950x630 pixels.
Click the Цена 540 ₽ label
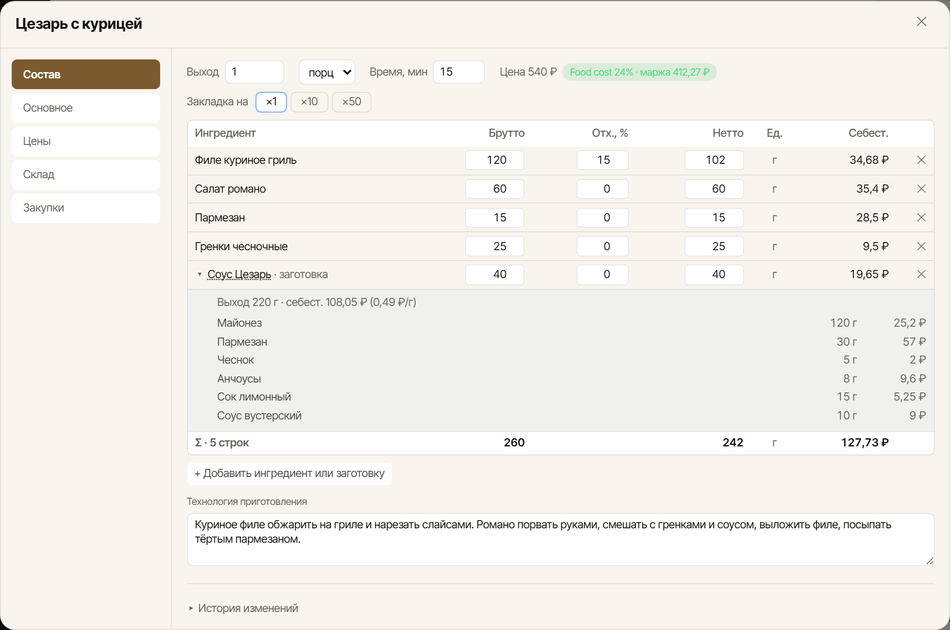click(x=528, y=72)
